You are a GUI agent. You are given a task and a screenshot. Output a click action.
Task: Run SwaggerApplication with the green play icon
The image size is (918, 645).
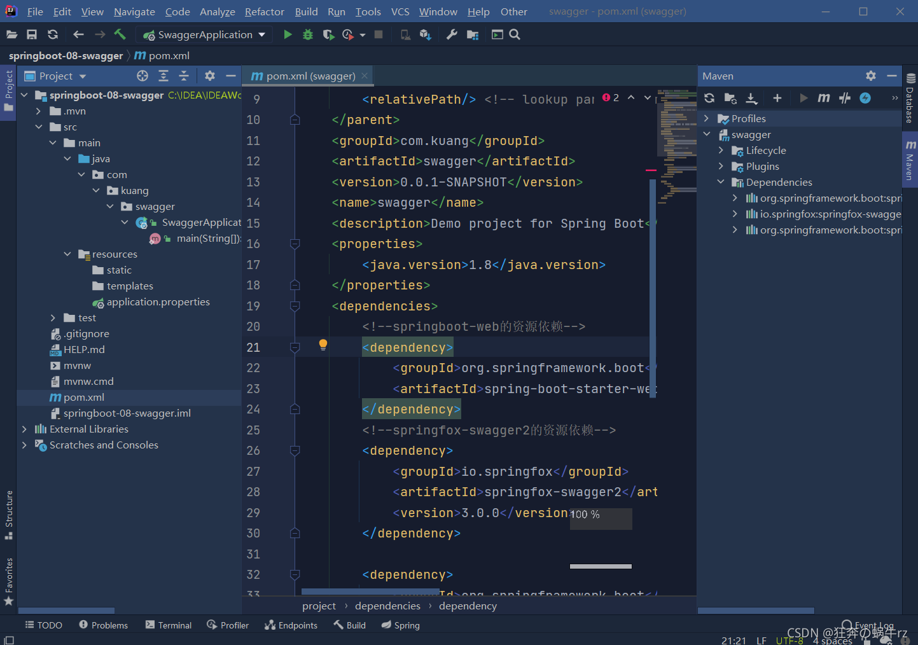pyautogui.click(x=288, y=34)
